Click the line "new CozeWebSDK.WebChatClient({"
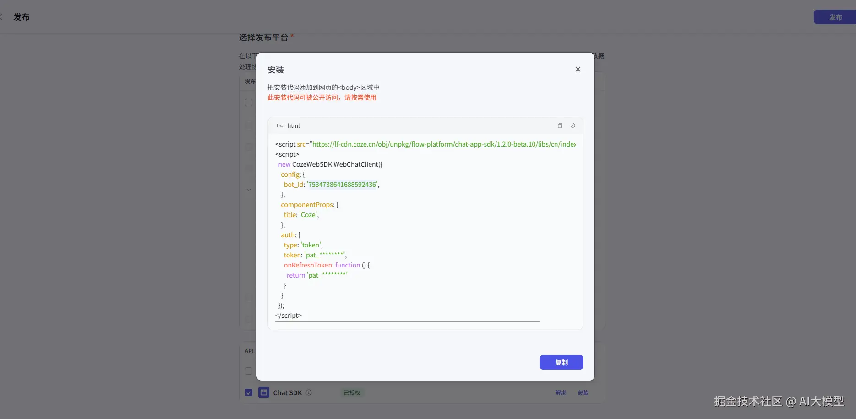 click(x=330, y=164)
